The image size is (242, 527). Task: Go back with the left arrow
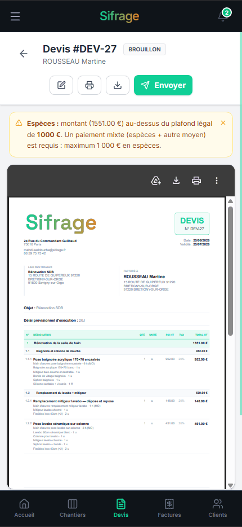tap(24, 54)
